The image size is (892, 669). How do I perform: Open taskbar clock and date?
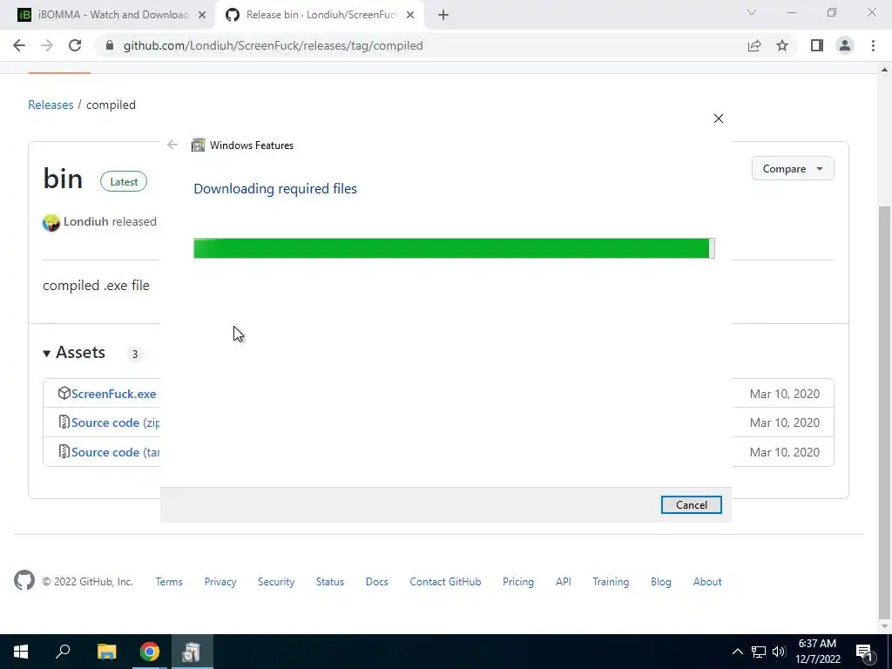(x=817, y=652)
